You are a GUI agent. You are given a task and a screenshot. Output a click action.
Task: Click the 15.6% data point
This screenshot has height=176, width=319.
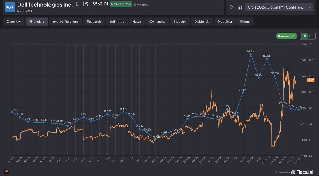(123, 111)
